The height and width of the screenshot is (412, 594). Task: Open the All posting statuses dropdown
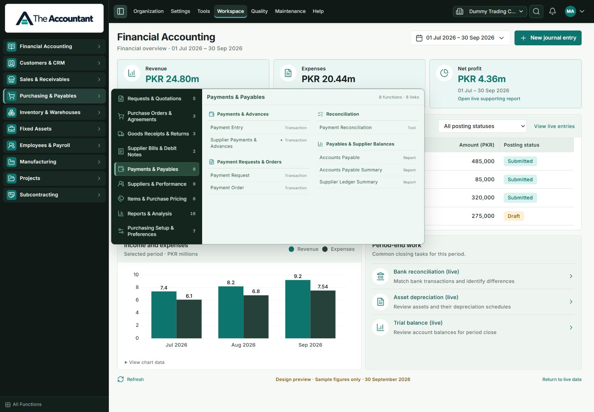tap(483, 126)
